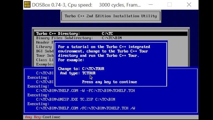213x120 pixels.
Task: Select the partially hidden BGI Subdirectory row
Action: point(45,51)
